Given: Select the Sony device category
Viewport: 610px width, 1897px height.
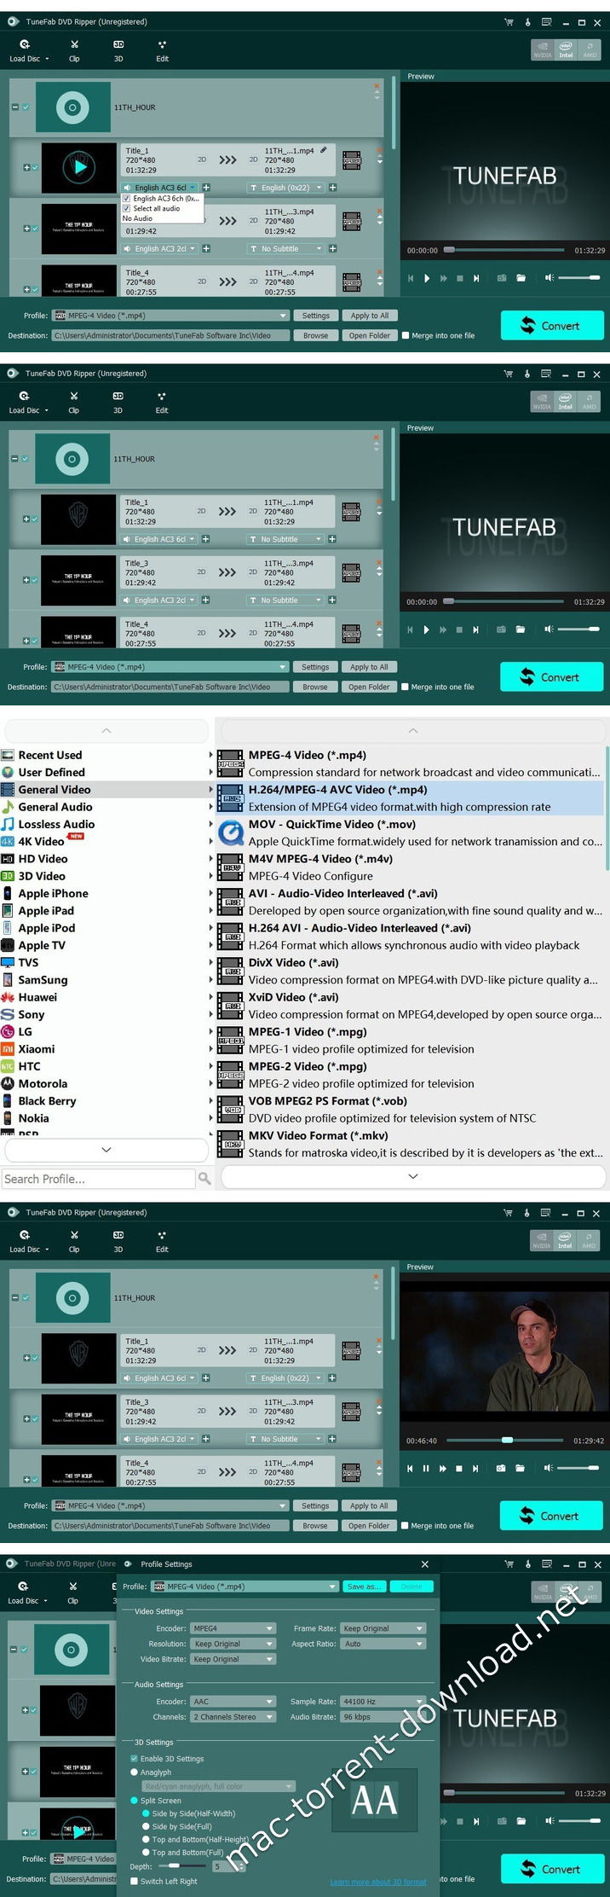Looking at the screenshot, I should [x=31, y=1014].
